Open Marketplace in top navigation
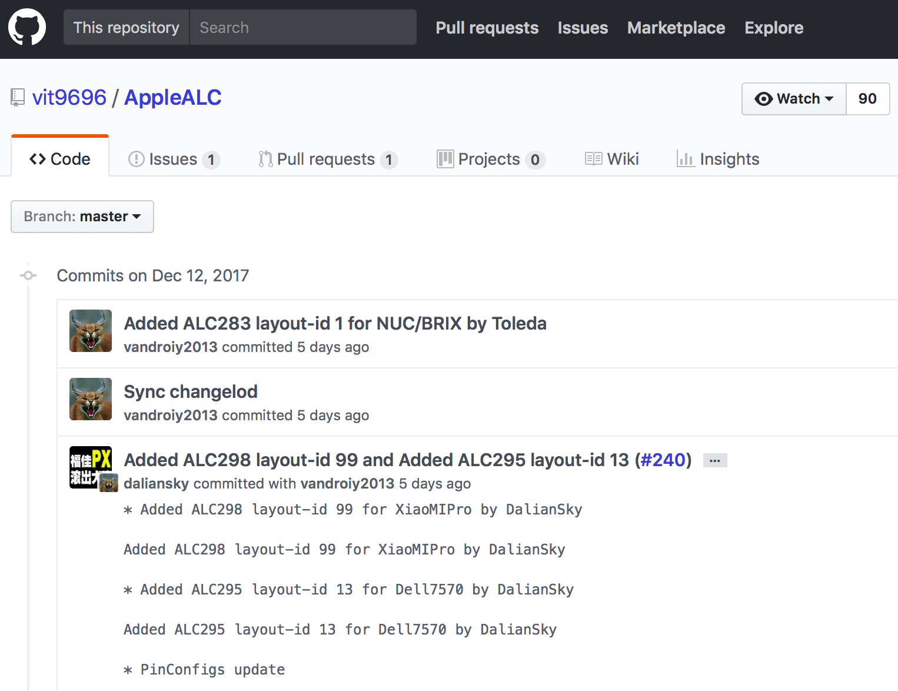 (x=676, y=28)
